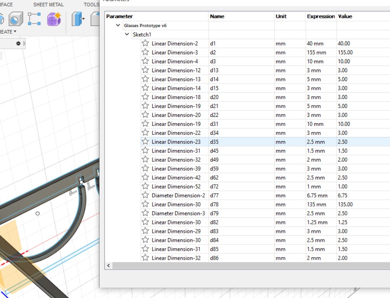Collapse the Glasses Prototype v6 node
Image resolution: width=390 pixels, height=298 pixels.
coord(118,25)
